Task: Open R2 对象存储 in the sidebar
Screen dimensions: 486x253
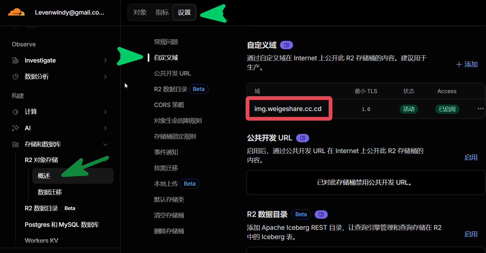Action: click(x=42, y=160)
